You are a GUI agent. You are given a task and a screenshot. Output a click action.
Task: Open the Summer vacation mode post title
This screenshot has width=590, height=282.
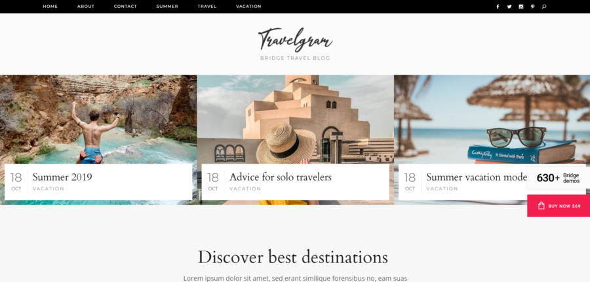477,177
